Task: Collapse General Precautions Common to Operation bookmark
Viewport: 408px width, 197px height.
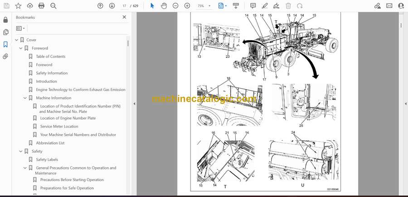Action: pos(25,168)
